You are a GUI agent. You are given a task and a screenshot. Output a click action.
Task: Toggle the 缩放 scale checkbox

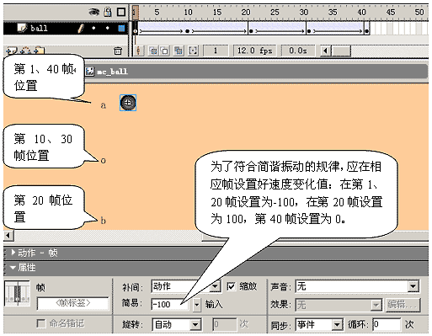231,286
